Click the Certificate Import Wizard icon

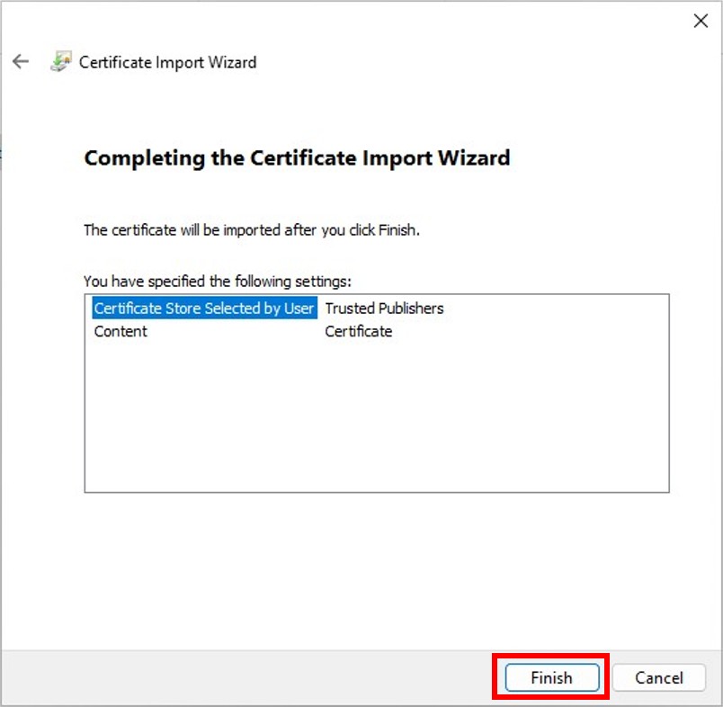pyautogui.click(x=58, y=61)
